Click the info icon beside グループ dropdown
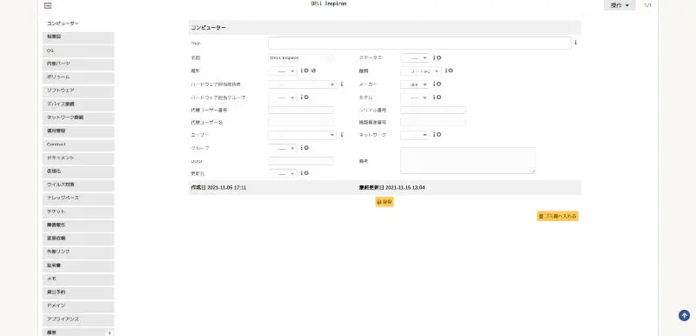This screenshot has height=336, width=696. [301, 148]
